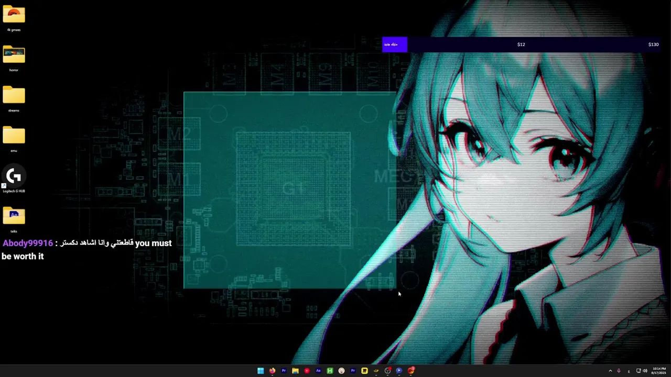This screenshot has height=377, width=671.
Task: Switch to OBS Studio in taskbar
Action: (x=387, y=371)
